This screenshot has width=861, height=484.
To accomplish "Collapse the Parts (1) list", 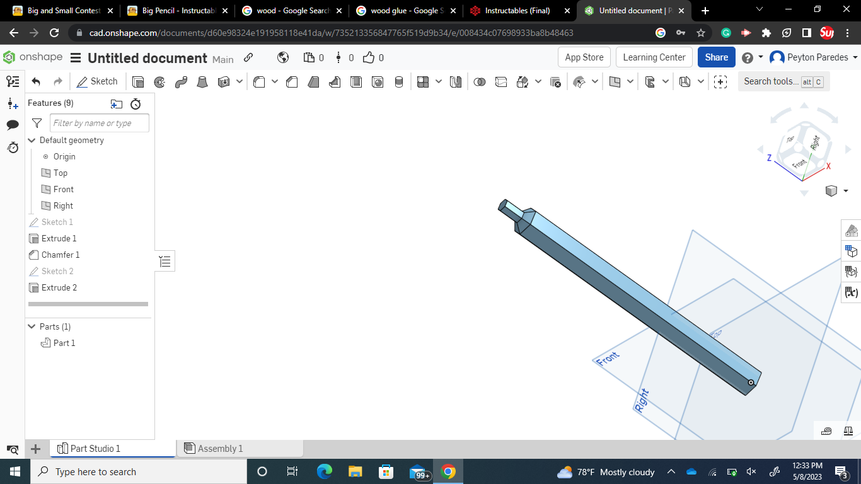I will pos(32,326).
